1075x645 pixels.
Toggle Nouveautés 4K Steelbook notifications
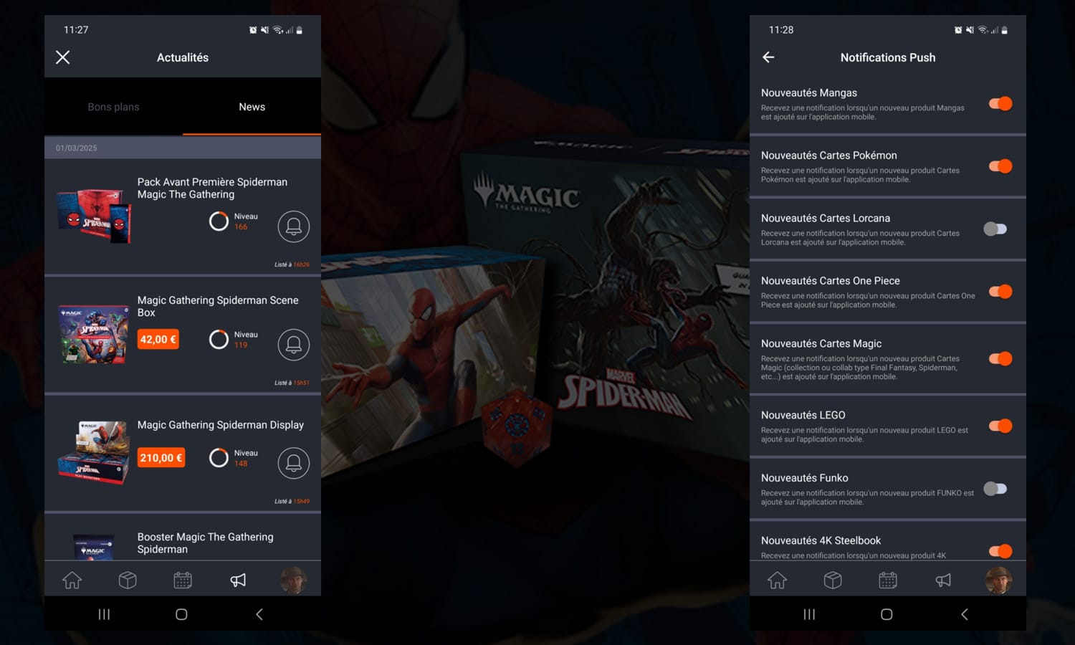[x=1000, y=550]
